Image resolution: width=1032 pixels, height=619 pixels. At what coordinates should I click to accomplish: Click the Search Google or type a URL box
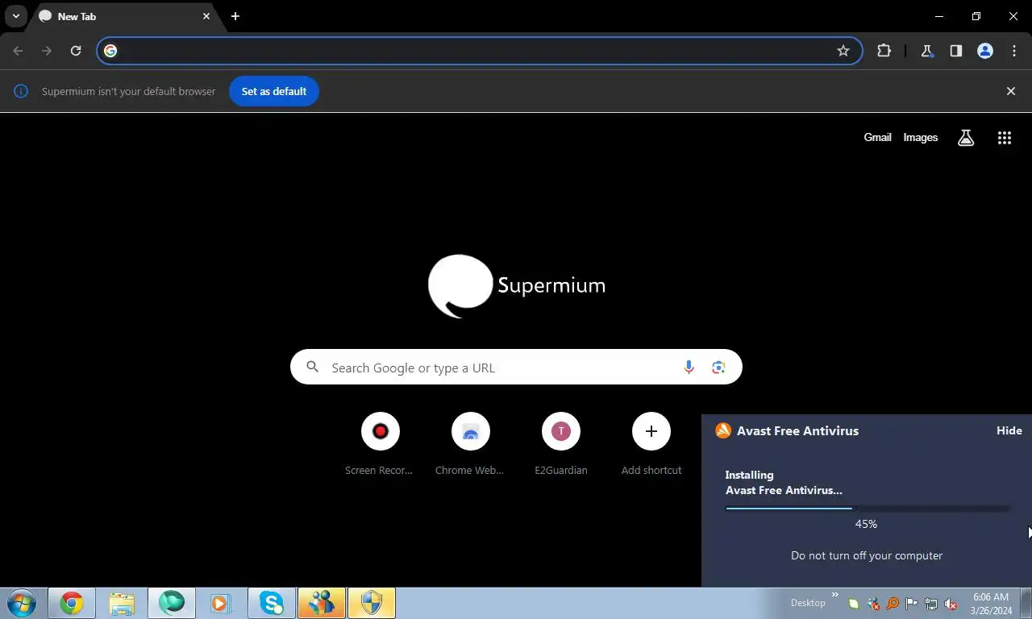[516, 368]
